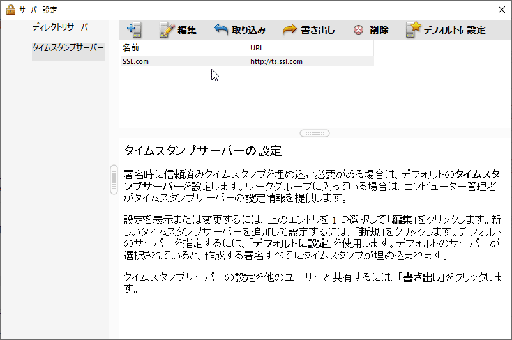
Task: Click the pencil icon for editing
Action: pyautogui.click(x=167, y=29)
